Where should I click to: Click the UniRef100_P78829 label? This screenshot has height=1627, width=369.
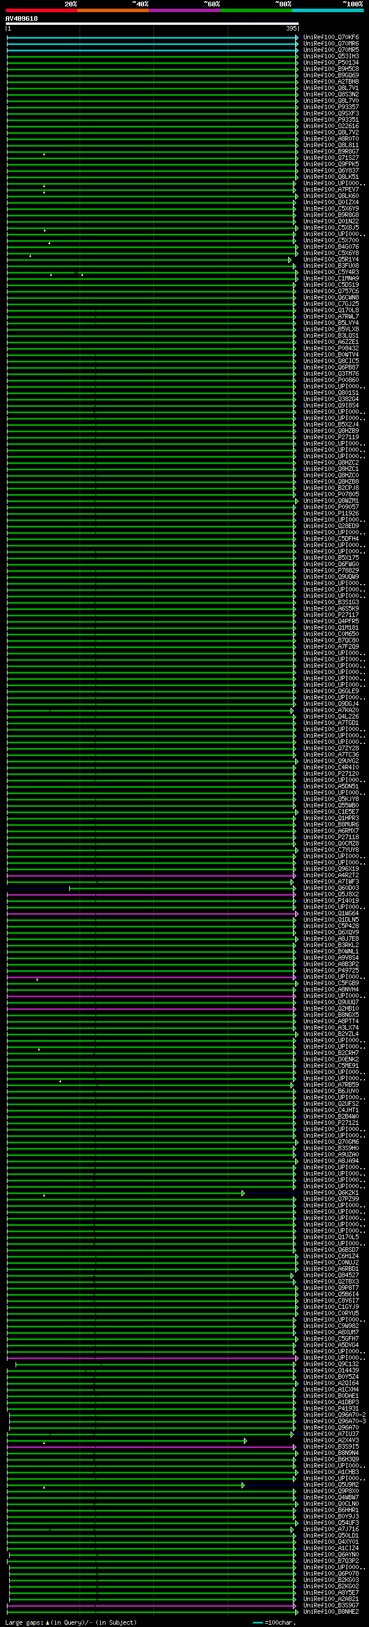pyautogui.click(x=331, y=570)
